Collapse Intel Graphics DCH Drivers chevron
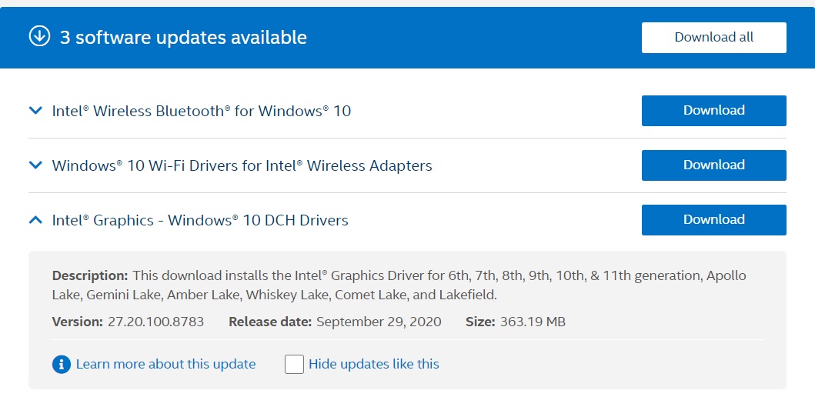The height and width of the screenshot is (397, 815). [35, 220]
